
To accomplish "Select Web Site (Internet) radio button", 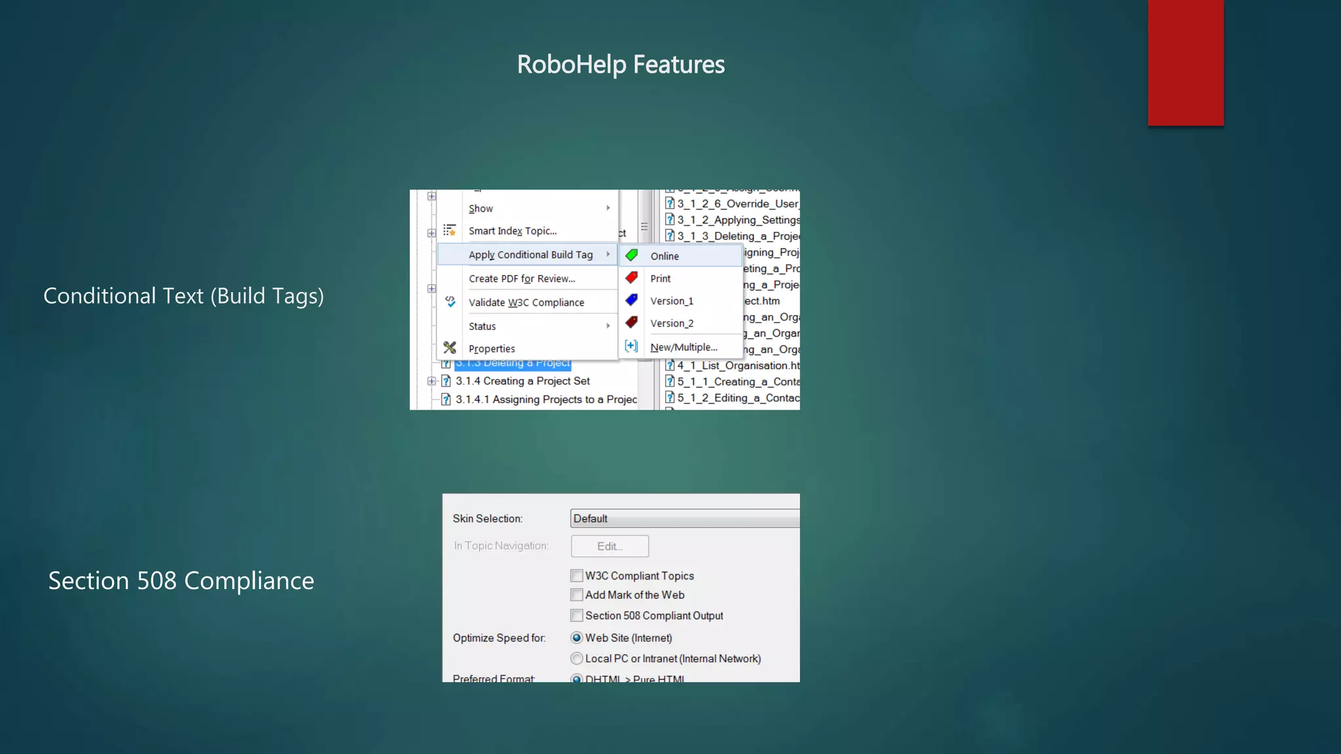I will 576,637.
